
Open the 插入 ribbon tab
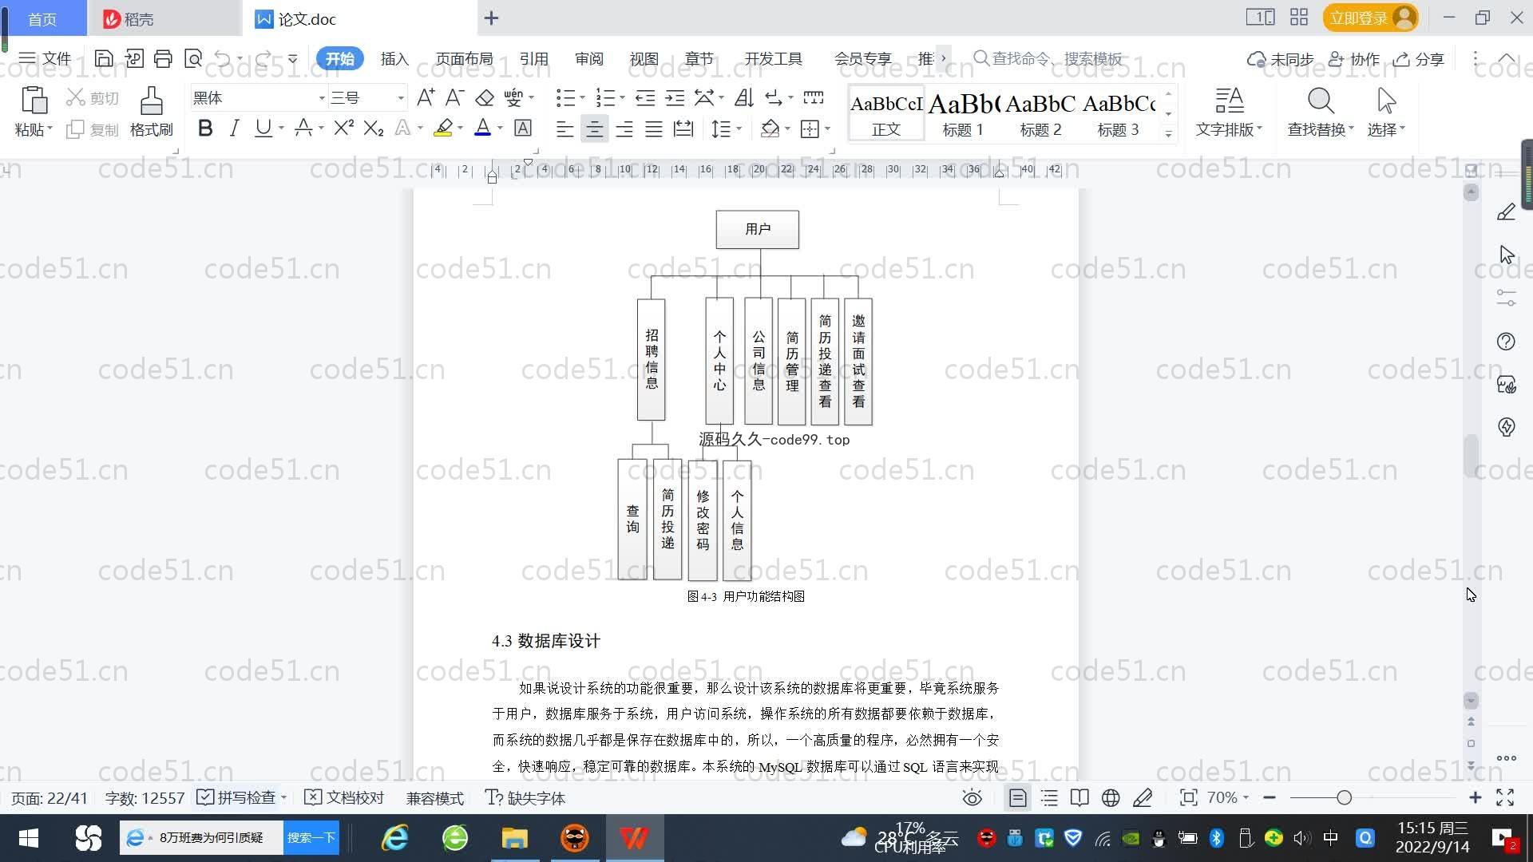pyautogui.click(x=394, y=59)
